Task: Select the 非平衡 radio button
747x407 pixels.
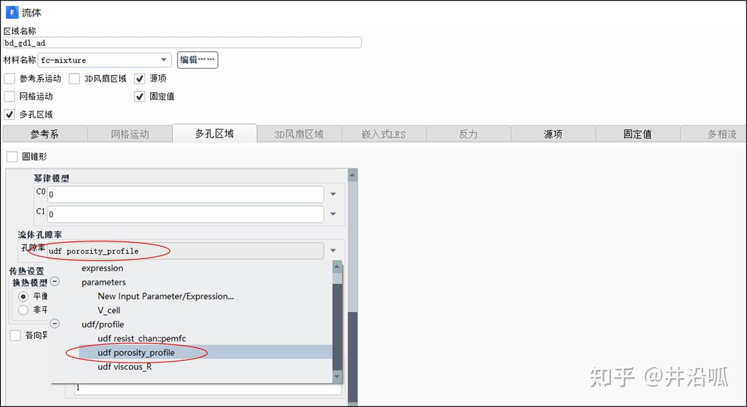Action: (23, 310)
